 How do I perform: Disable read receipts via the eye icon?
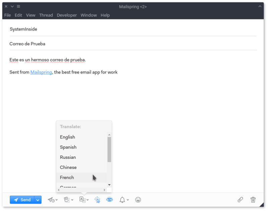coord(109,200)
